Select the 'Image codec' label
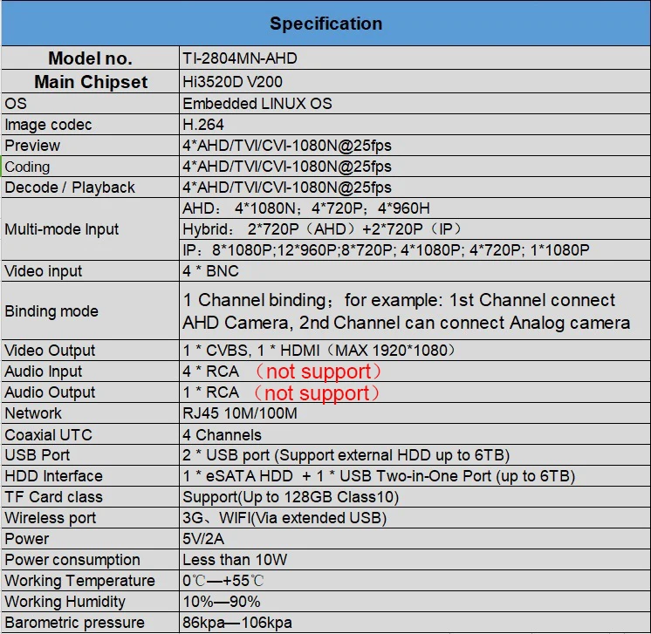 click(48, 125)
